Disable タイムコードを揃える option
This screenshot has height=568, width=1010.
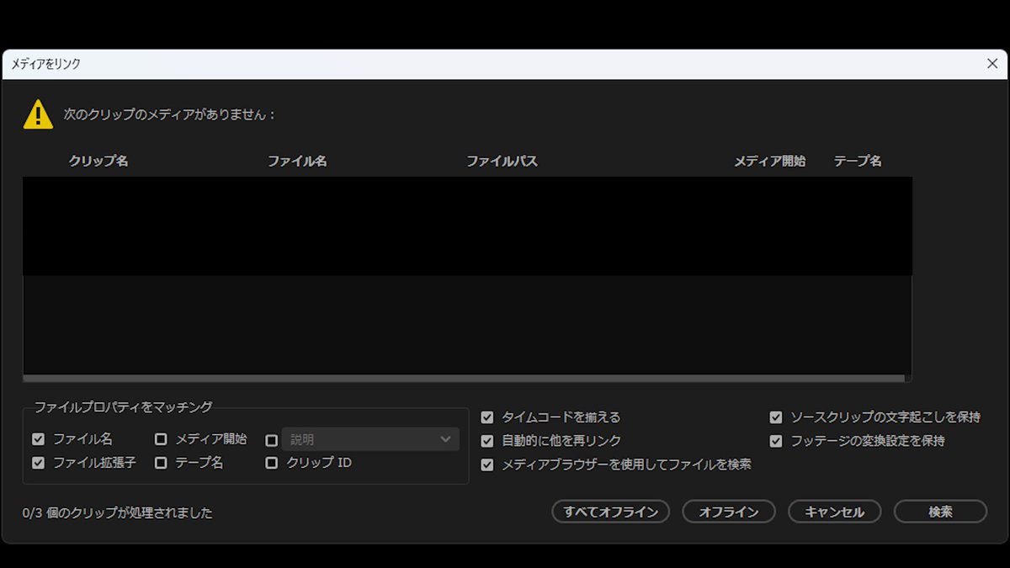pyautogui.click(x=486, y=417)
